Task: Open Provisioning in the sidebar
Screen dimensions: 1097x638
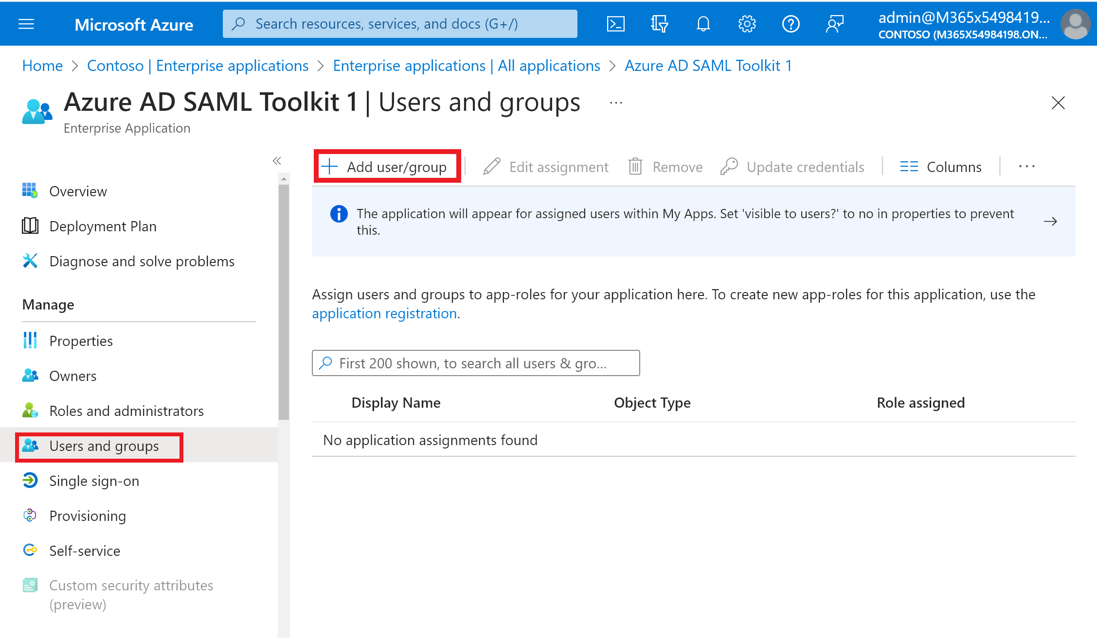Action: coord(88,516)
